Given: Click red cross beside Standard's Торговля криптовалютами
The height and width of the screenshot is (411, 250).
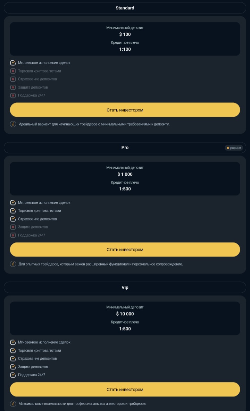Looking at the screenshot, I should pyautogui.click(x=13, y=71).
